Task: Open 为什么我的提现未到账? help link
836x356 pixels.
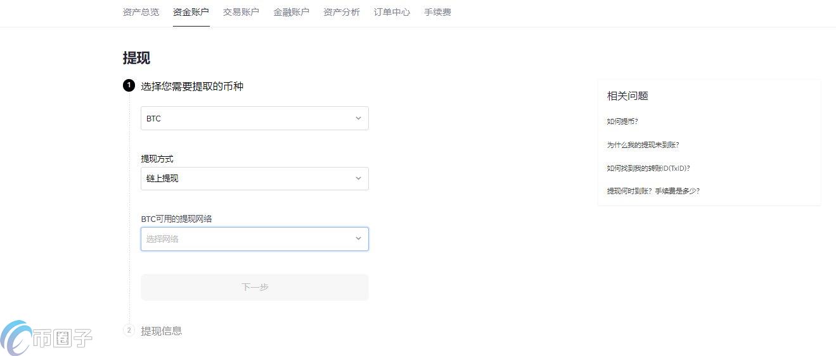Action: pos(643,145)
